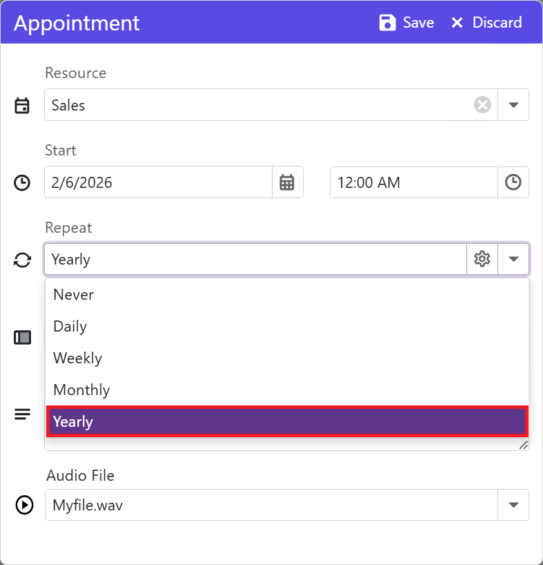Click the 12:00 AM time field
Screen dimensions: 543x565
coord(413,182)
